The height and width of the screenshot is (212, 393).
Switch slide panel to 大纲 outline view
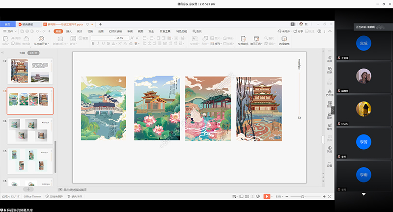coord(22,53)
